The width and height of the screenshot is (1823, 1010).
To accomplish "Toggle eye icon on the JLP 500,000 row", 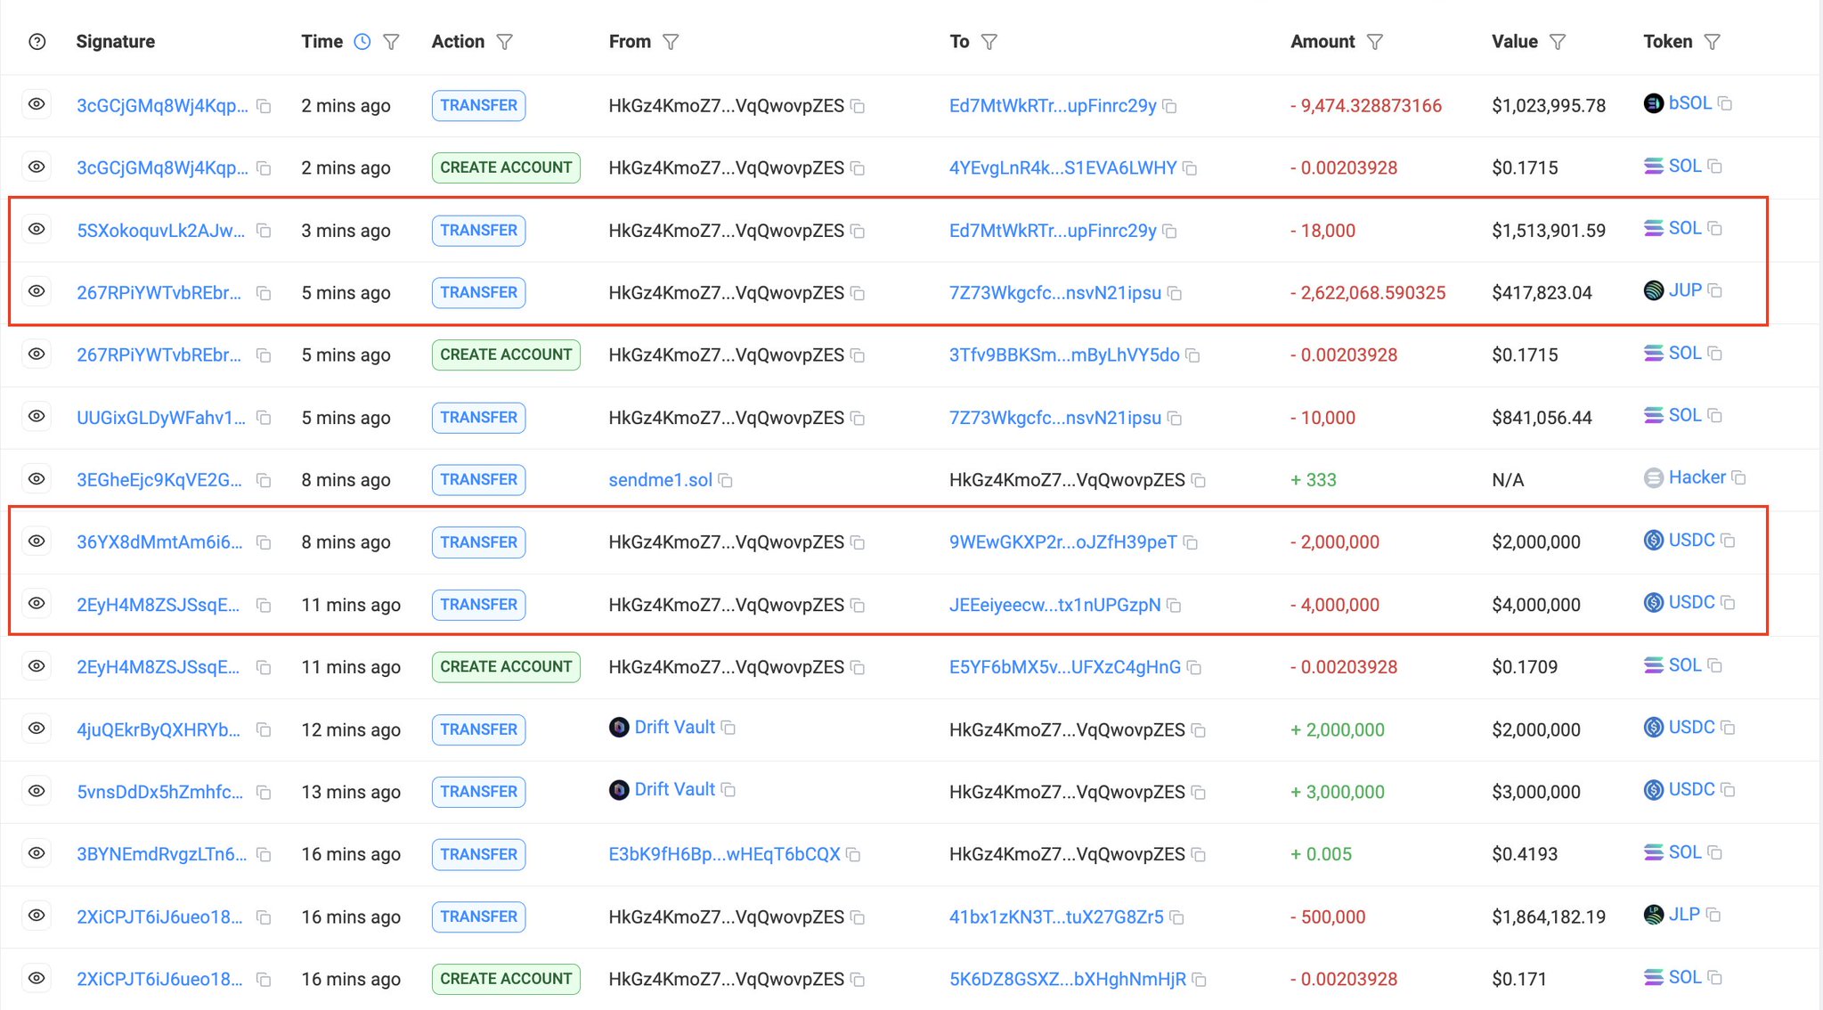I will [37, 916].
